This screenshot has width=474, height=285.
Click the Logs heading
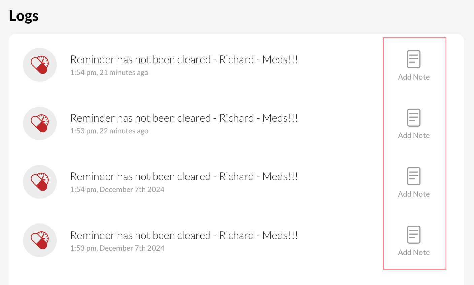click(24, 16)
